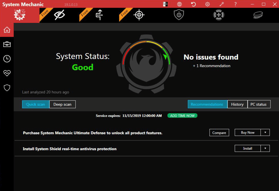Screen dimensions: 279x191
Task: Open the shield with power symbol icon
Action: pyautogui.click(x=179, y=15)
